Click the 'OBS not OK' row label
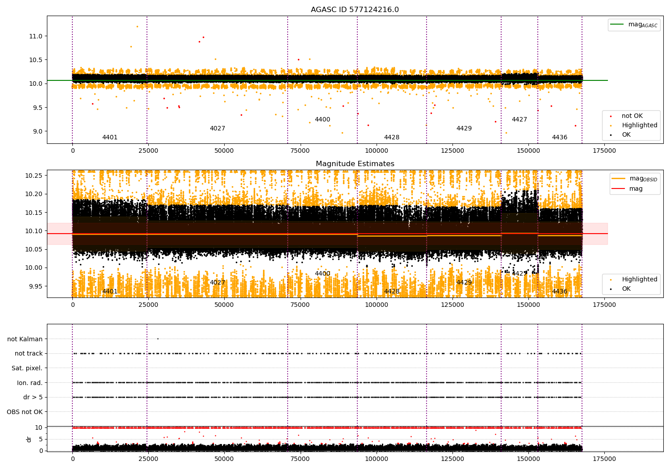670x469 pixels. (x=25, y=412)
